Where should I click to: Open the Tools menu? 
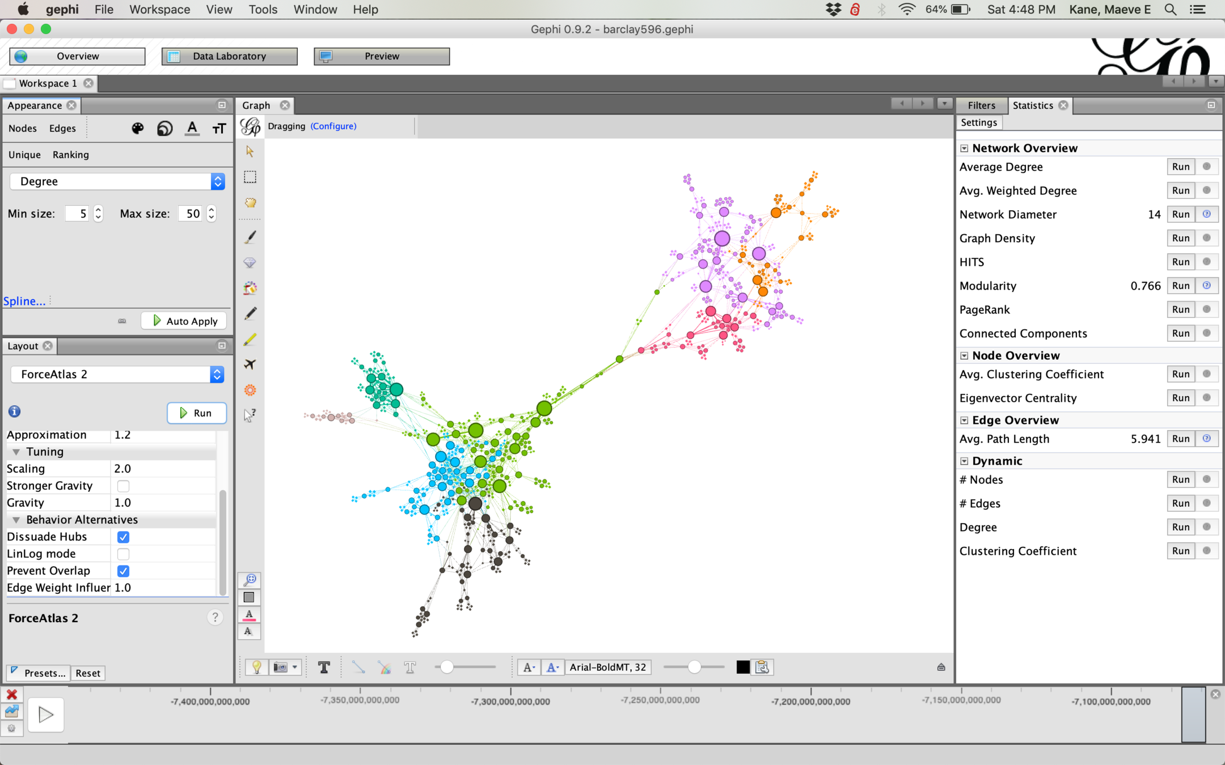263,10
